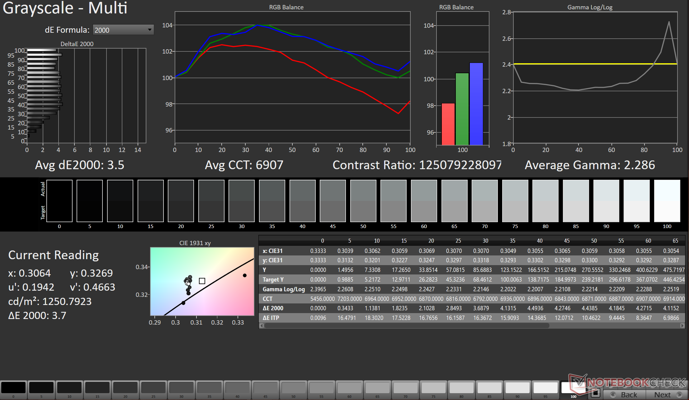Click the target square in CIE 1931 chart
Screen dimensions: 689x400
pos(202,281)
